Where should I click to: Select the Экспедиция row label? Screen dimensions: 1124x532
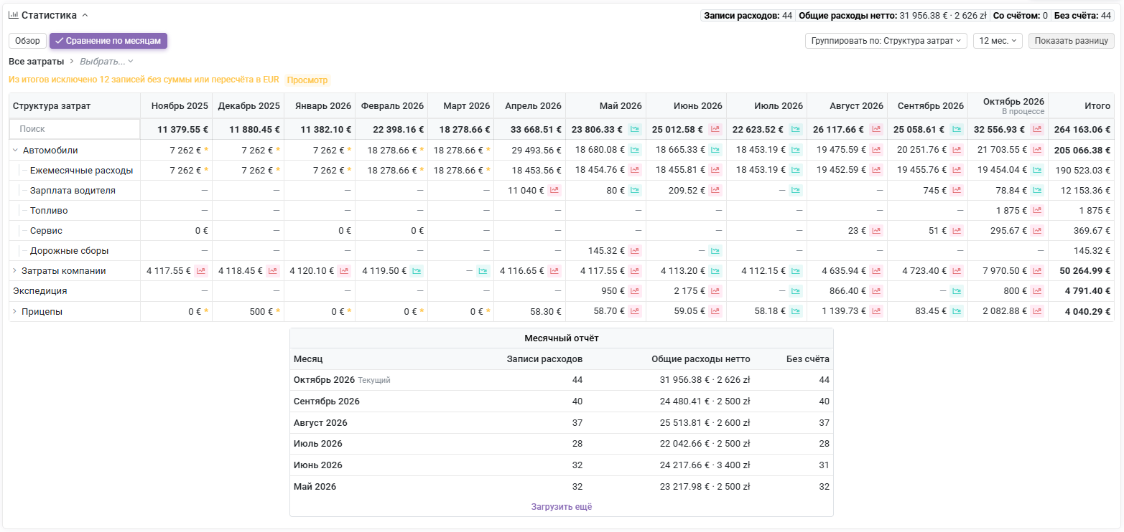click(40, 290)
